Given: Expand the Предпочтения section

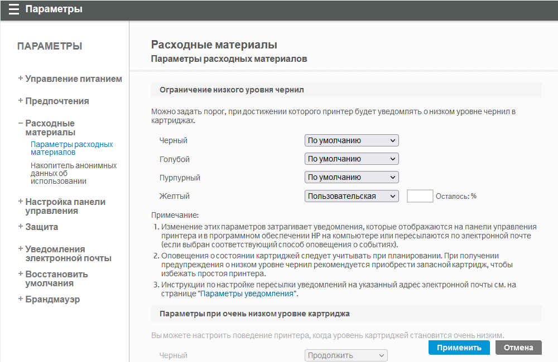Looking at the screenshot, I should pyautogui.click(x=57, y=101).
